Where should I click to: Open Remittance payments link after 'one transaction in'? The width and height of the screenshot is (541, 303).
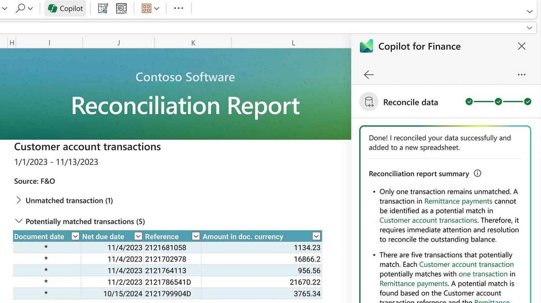(413, 284)
